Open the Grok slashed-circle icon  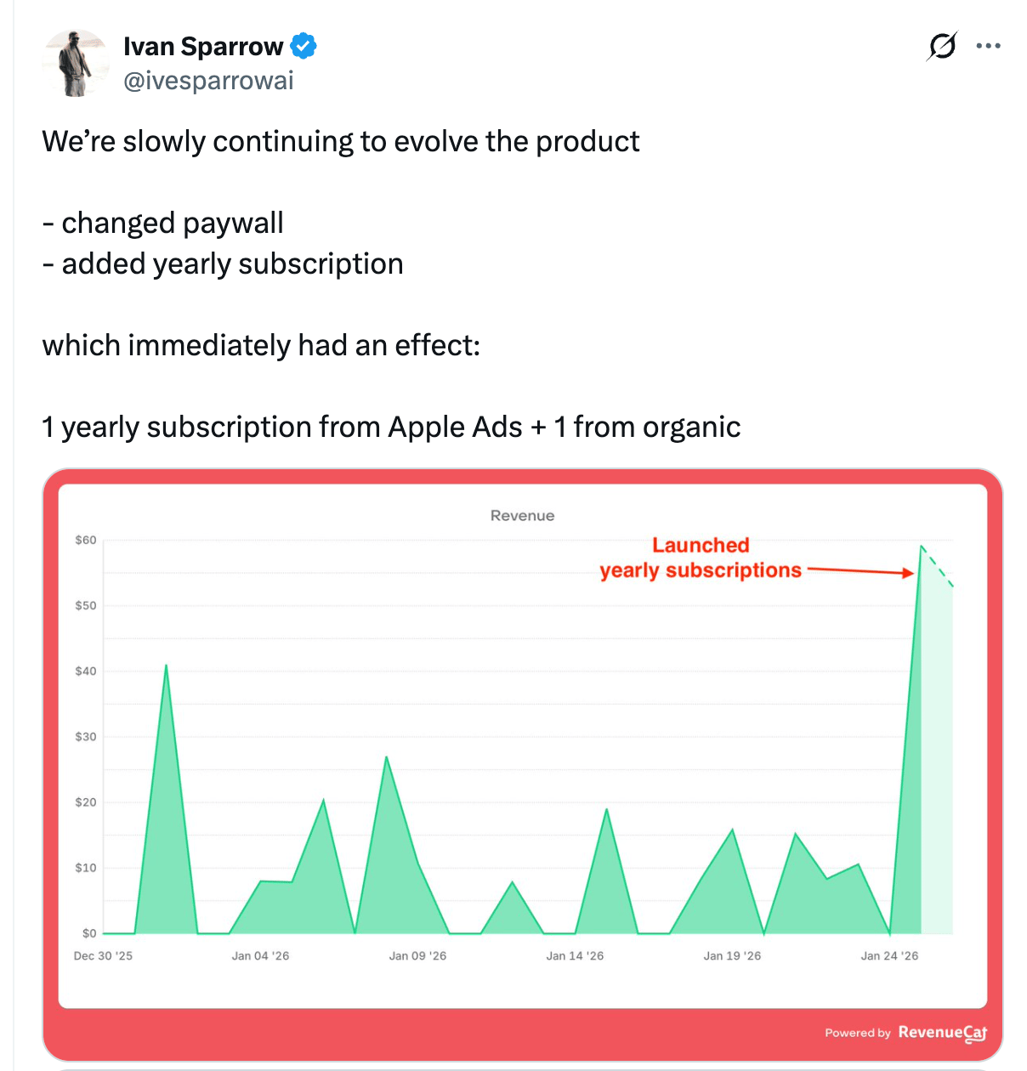[942, 46]
